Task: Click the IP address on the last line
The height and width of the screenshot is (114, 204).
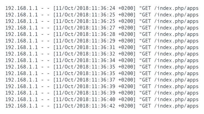Action: coord(21,106)
